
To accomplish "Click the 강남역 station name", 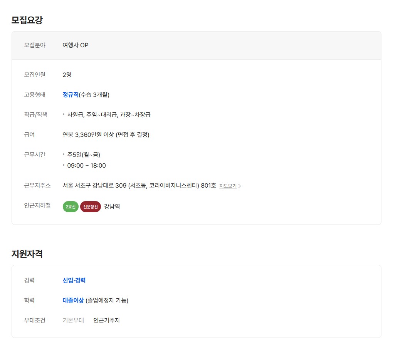I will (112, 207).
